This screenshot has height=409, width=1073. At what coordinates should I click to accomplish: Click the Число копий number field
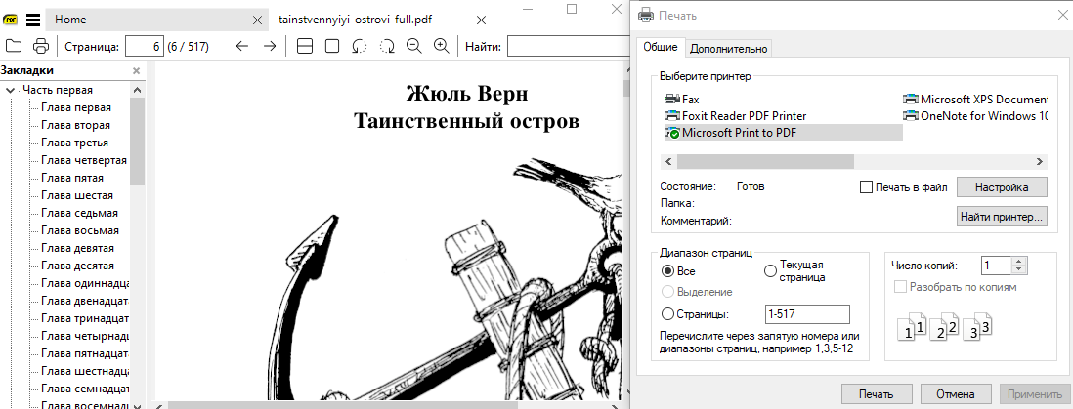997,266
